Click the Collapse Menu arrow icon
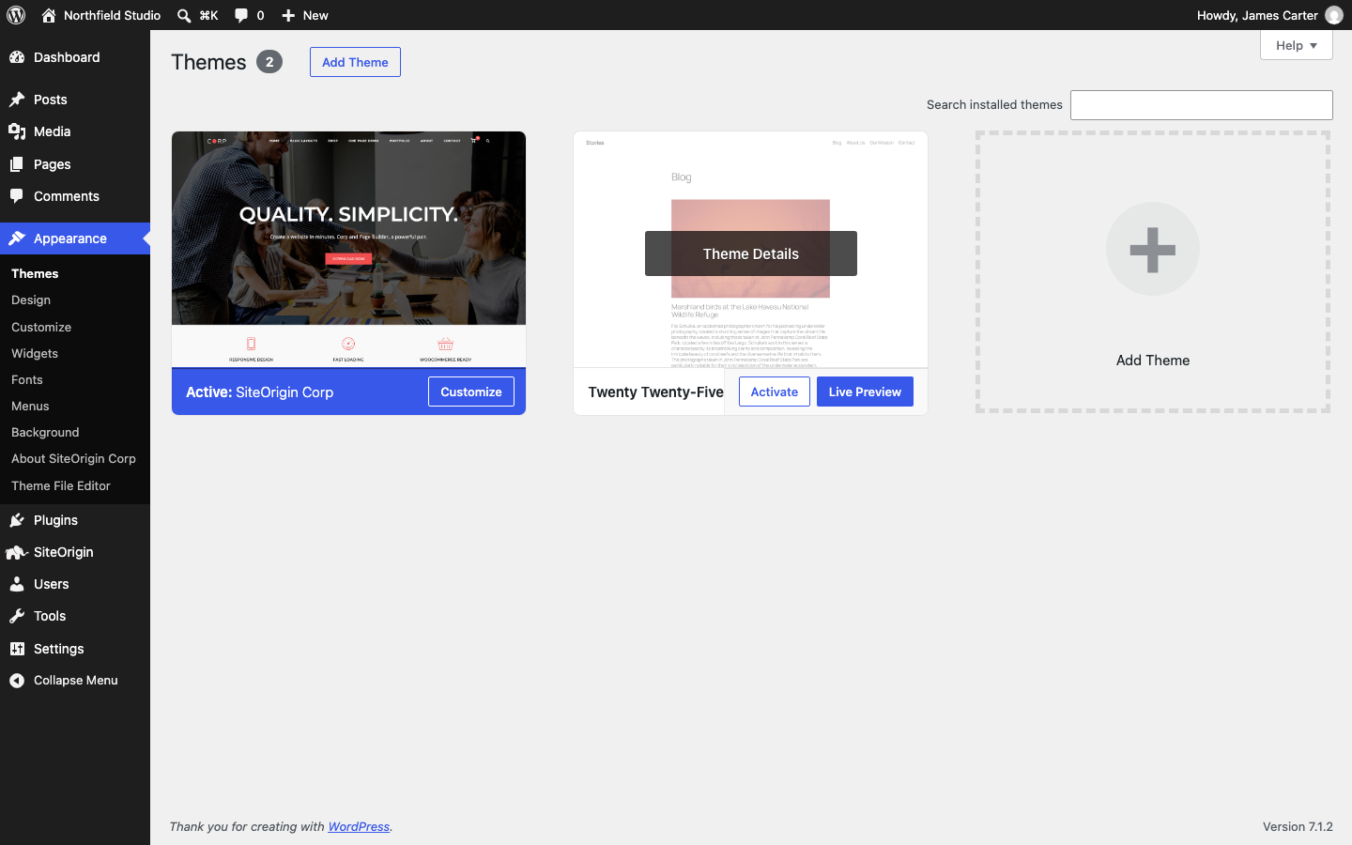 pos(17,681)
